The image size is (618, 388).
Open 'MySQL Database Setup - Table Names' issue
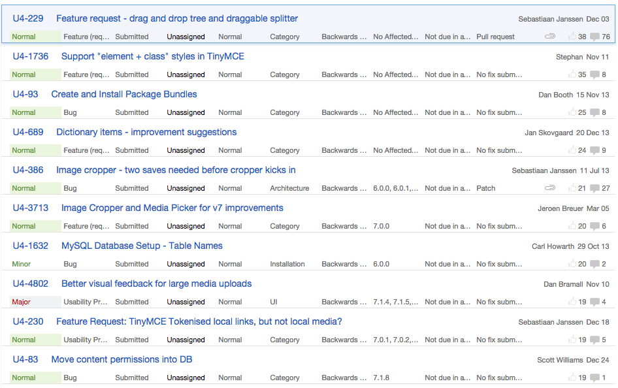click(142, 246)
